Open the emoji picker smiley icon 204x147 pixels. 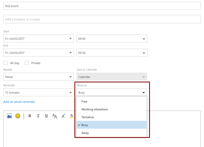pos(18,116)
